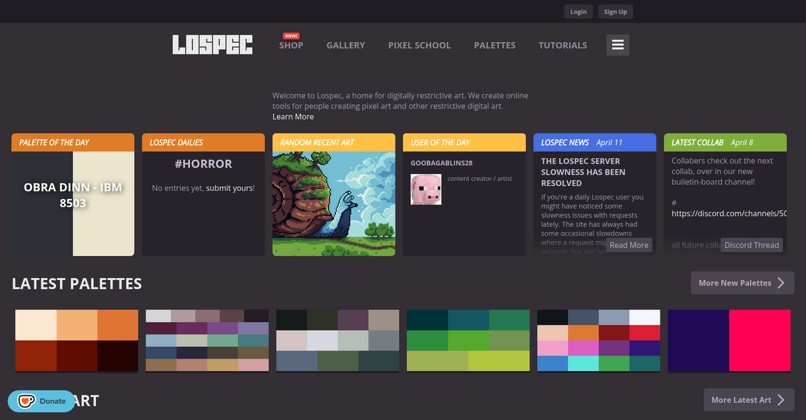Follow the discord.com channels link
Viewport: 806px width, 420px height.
click(729, 214)
